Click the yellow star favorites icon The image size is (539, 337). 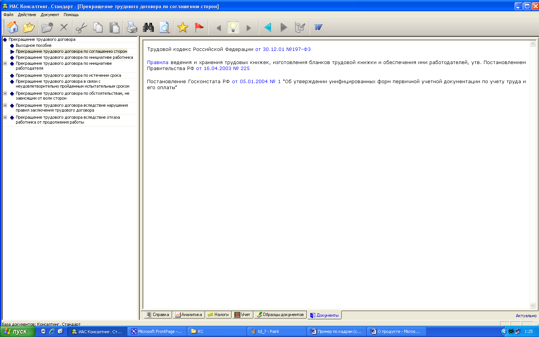[x=183, y=27]
